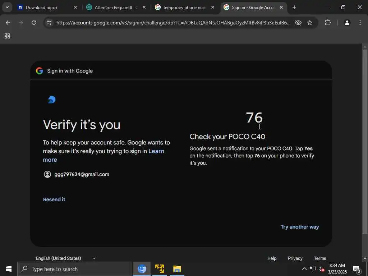Viewport: 368px width, 276px height.
Task: Open the network status tray icon
Action: click(x=313, y=269)
